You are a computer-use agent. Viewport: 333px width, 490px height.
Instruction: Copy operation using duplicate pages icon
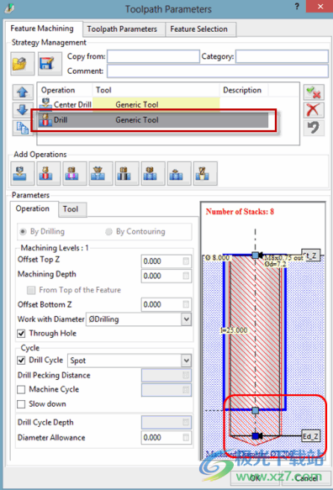pyautogui.click(x=23, y=128)
